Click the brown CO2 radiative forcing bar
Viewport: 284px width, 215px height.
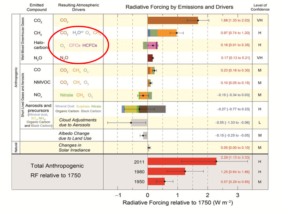172,20
